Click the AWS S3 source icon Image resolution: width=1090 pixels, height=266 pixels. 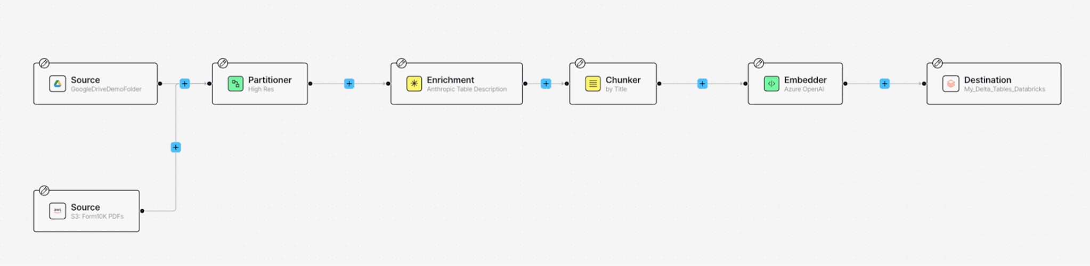coord(58,211)
